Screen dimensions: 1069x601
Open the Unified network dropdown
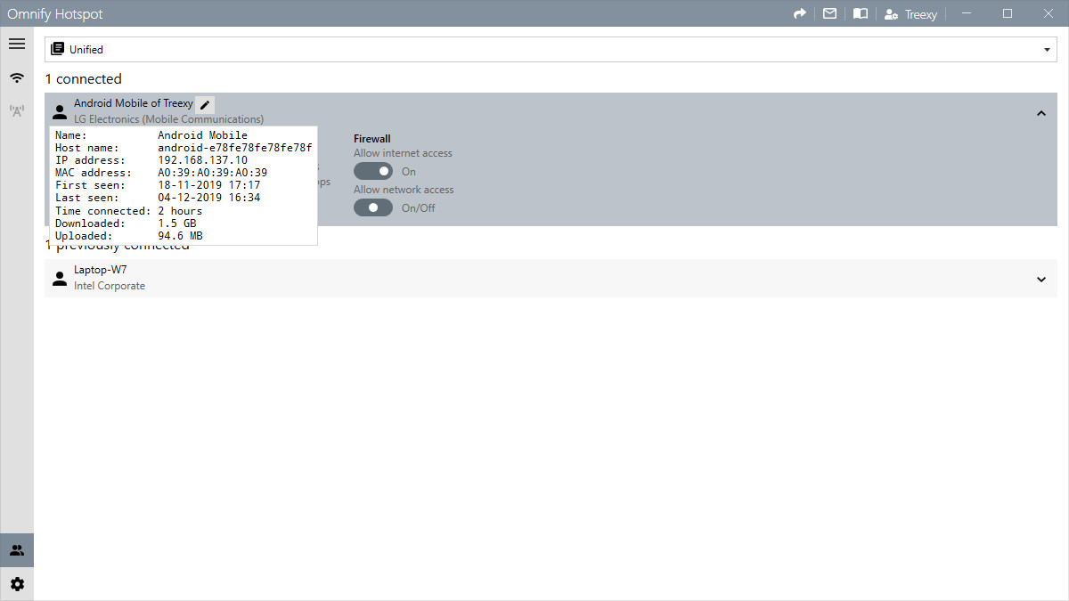(1048, 49)
